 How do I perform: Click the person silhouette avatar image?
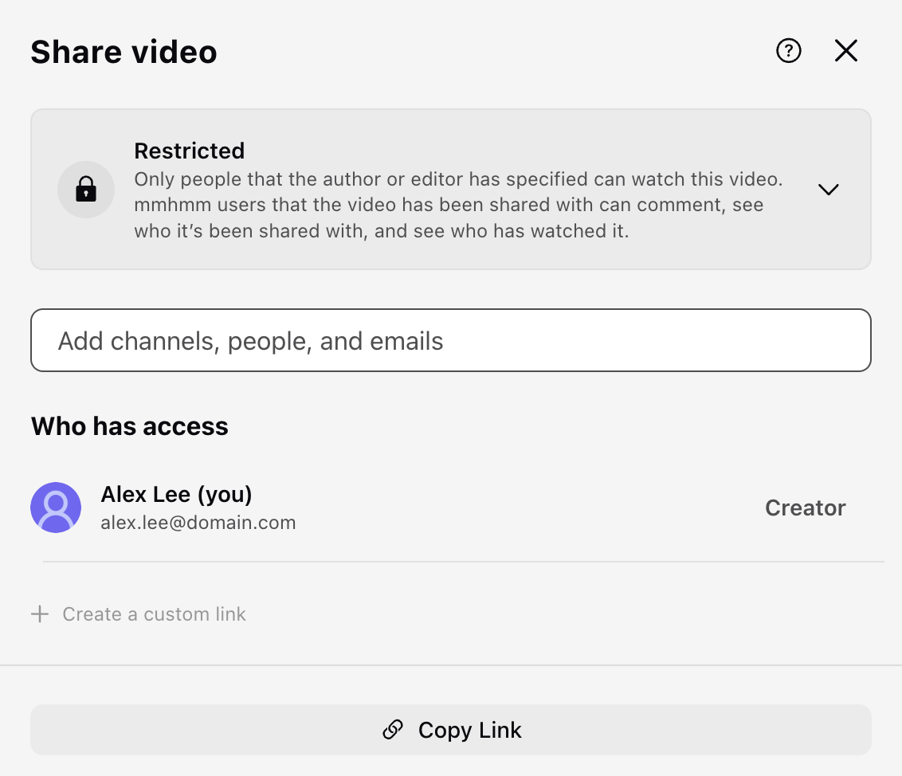pos(56,508)
